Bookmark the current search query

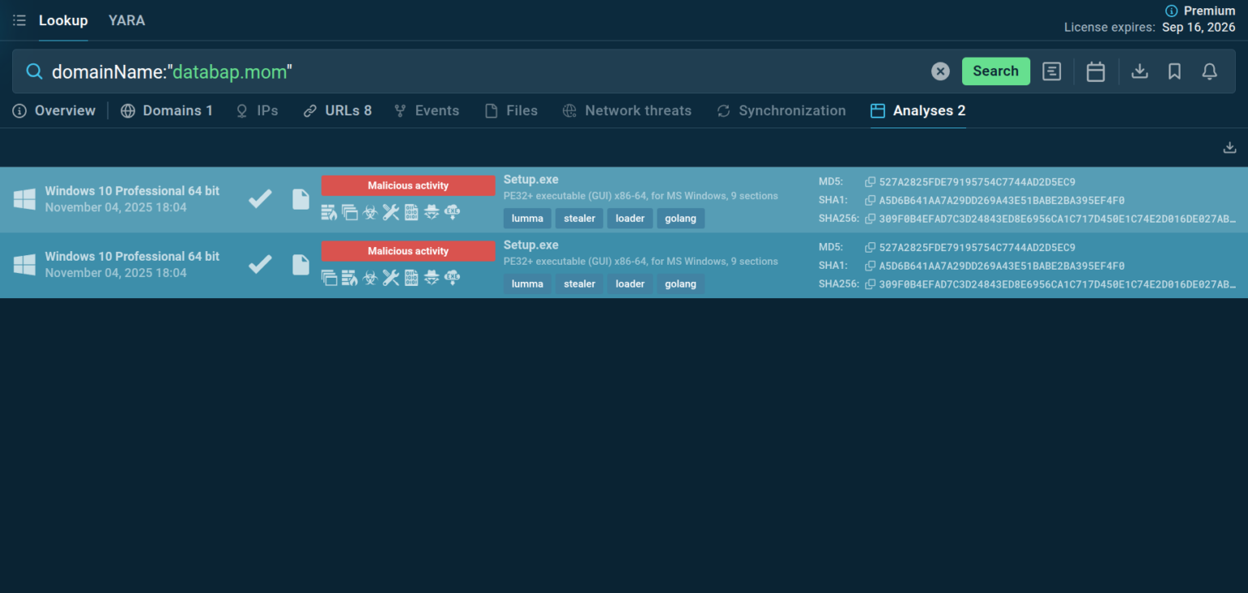(1174, 71)
